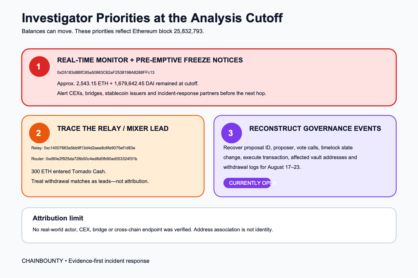
Task: Click the Trace the Relay / Mixer Lead heading
Action: pyautogui.click(x=113, y=128)
